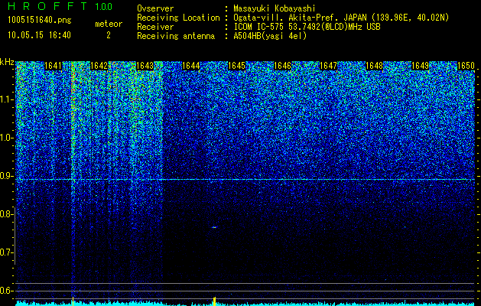Click the 1648 time label

tap(374, 66)
